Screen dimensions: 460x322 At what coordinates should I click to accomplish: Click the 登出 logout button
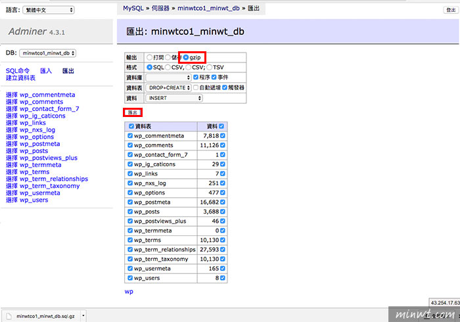tap(451, 10)
